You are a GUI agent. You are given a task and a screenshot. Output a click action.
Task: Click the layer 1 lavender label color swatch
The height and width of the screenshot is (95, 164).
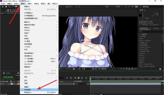(12, 84)
